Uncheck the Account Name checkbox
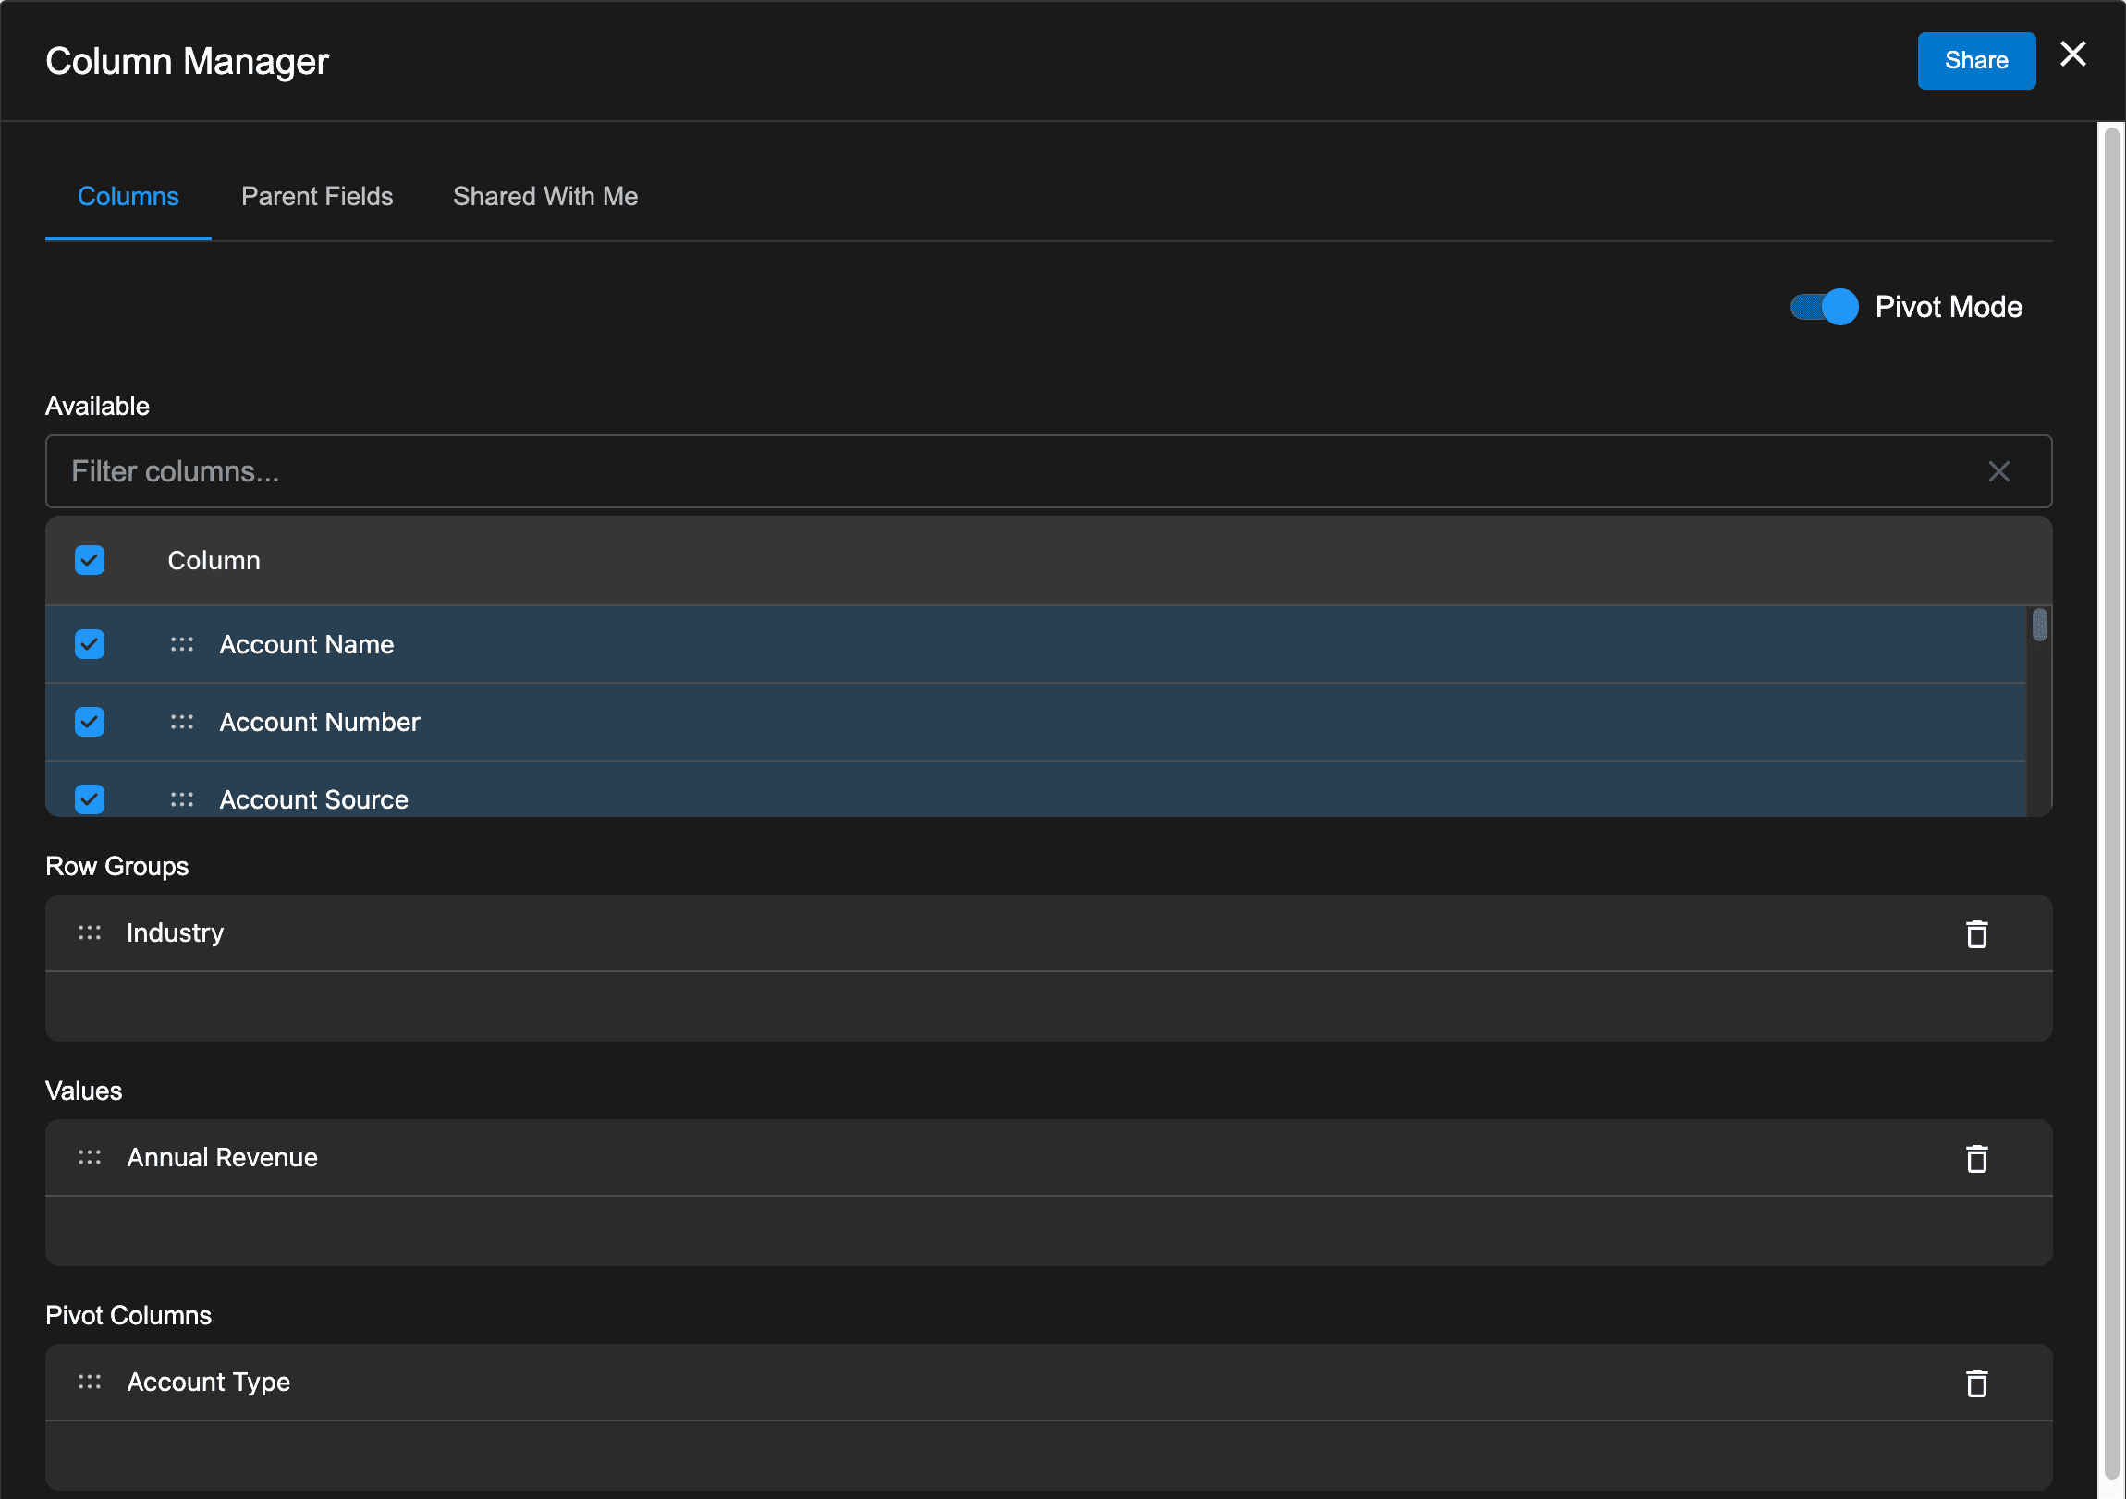Screen dimensions: 2126x1499 [x=90, y=644]
